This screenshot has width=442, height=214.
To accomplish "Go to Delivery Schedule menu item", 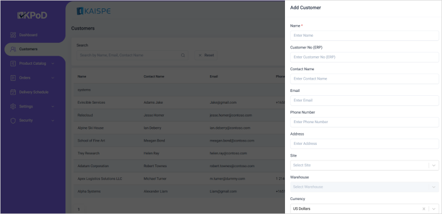I will (34, 93).
